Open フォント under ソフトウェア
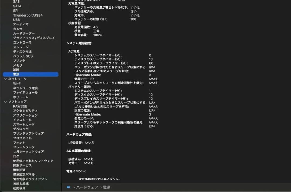 [x=19, y=143]
